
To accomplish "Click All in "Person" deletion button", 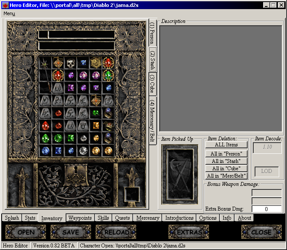I will click(226, 154).
